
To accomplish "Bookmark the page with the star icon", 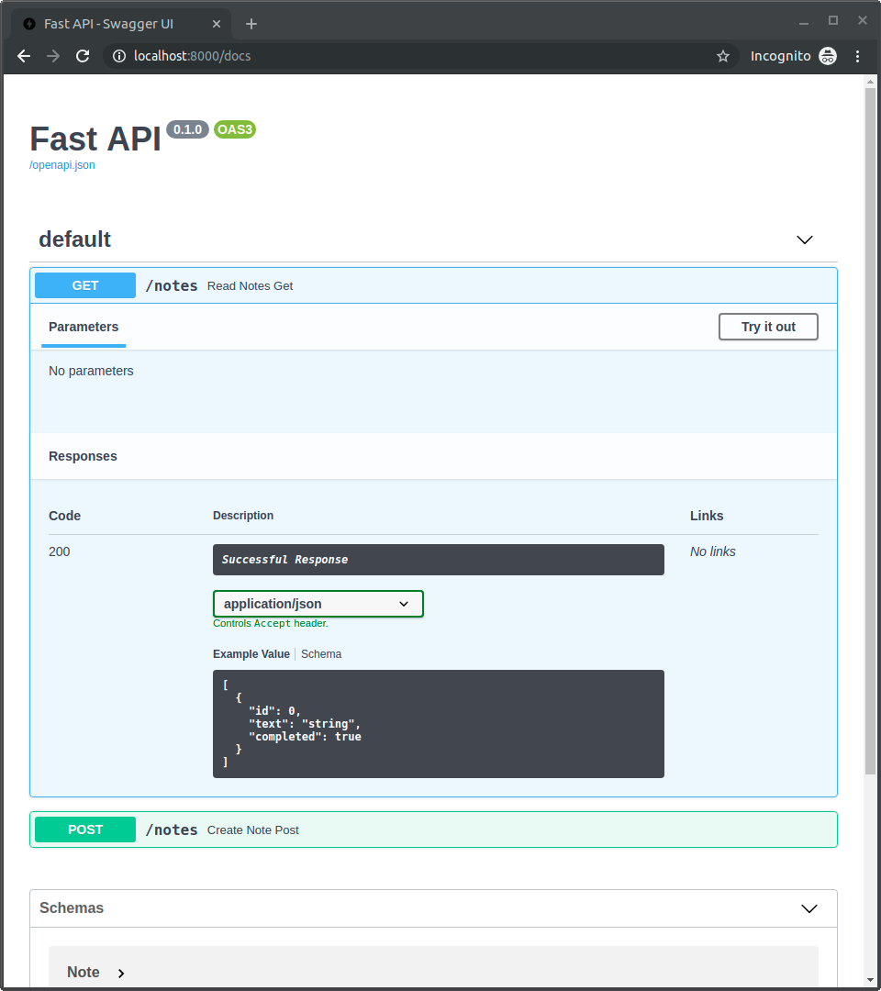I will point(722,56).
